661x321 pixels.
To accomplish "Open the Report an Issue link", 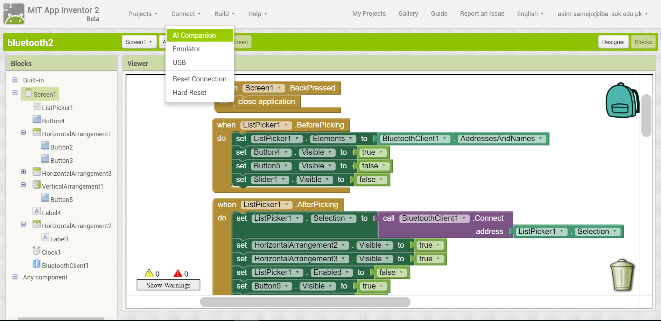I will (x=482, y=14).
